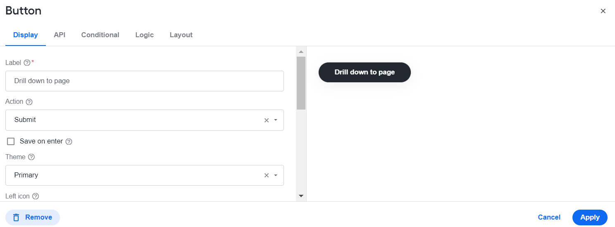Image resolution: width=615 pixels, height=227 pixels.
Task: Enable the Save on enter checkbox
Action: pos(11,141)
